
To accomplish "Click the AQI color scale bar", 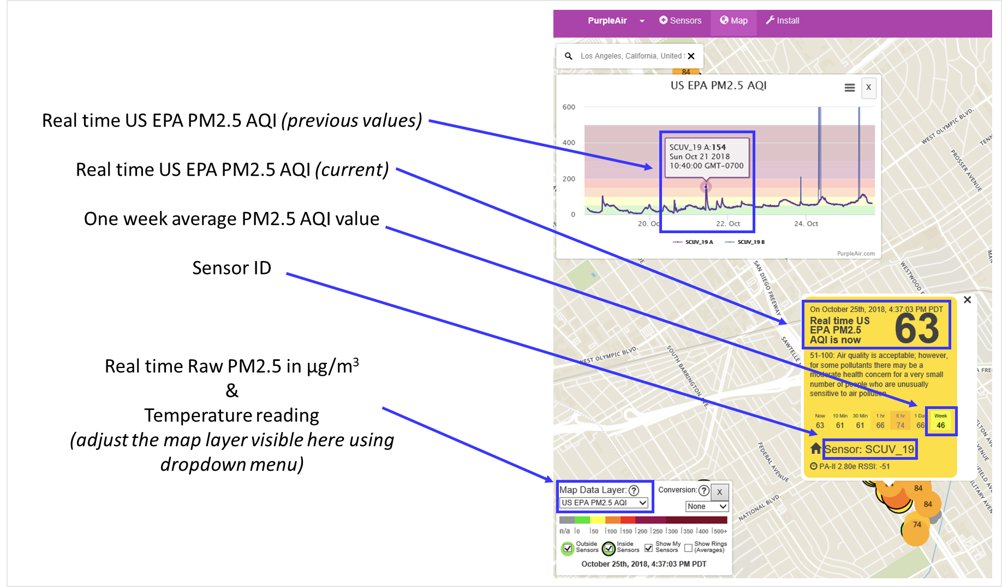I will [x=643, y=520].
